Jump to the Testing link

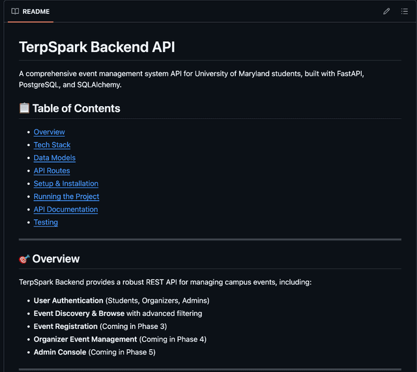click(x=46, y=222)
